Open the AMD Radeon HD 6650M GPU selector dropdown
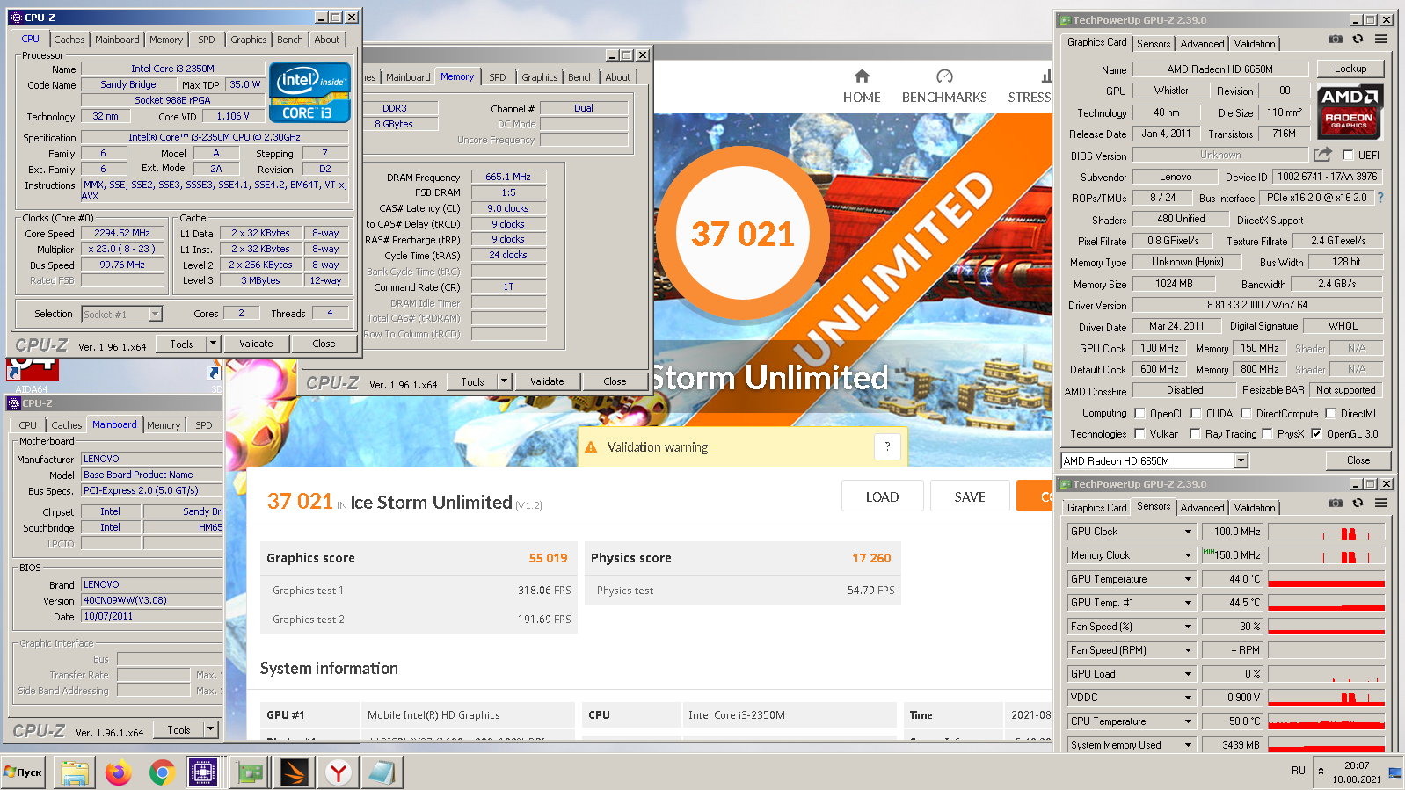The image size is (1405, 790). pyautogui.click(x=1241, y=461)
